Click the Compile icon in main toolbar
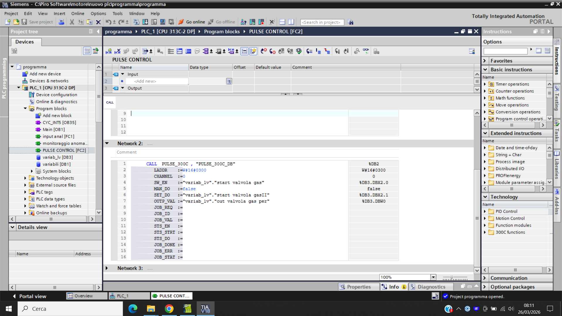Viewport: 562px width, 316px height. [136, 22]
